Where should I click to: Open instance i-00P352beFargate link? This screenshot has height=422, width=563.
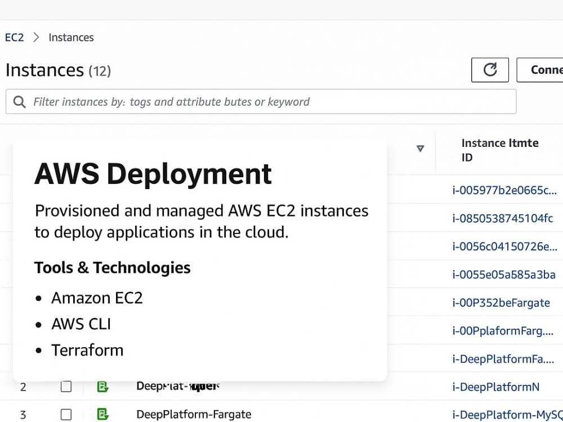pyautogui.click(x=501, y=303)
